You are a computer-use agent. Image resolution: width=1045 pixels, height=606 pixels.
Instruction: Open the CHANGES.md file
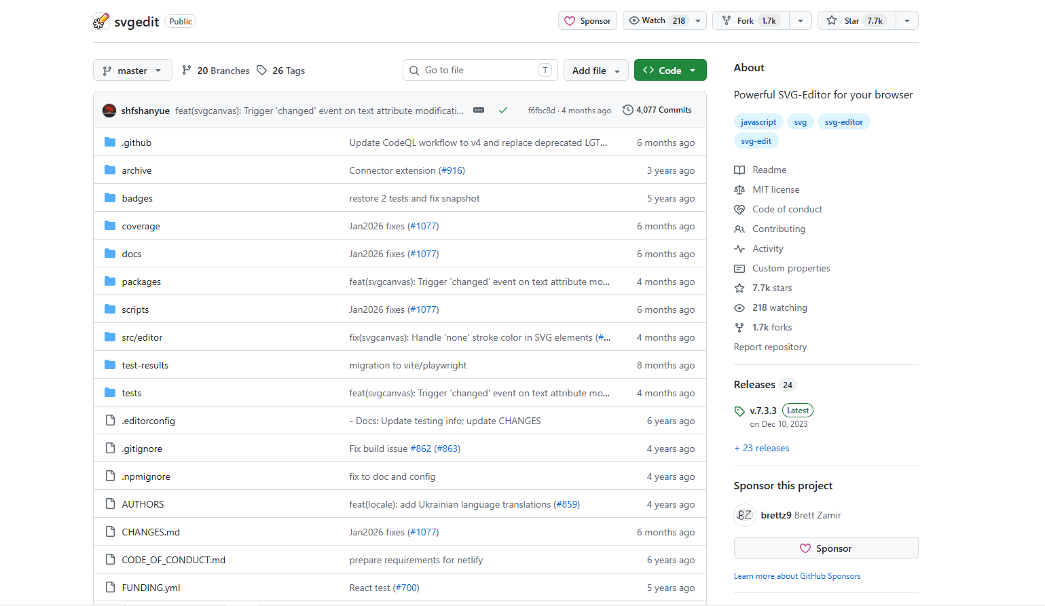[x=151, y=532]
